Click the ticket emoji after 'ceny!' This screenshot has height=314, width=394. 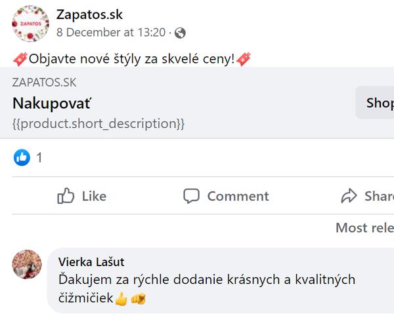(244, 59)
